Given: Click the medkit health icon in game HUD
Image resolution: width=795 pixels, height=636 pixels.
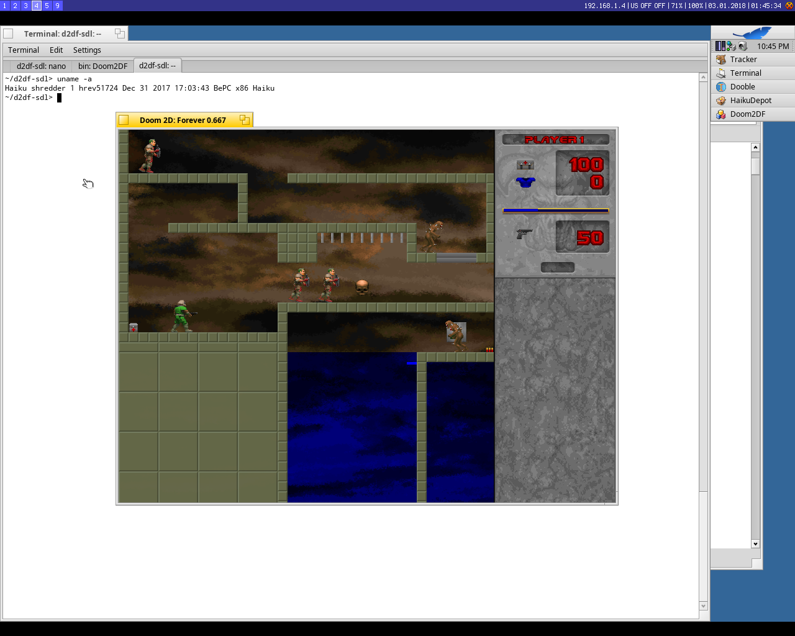Looking at the screenshot, I should pos(525,165).
